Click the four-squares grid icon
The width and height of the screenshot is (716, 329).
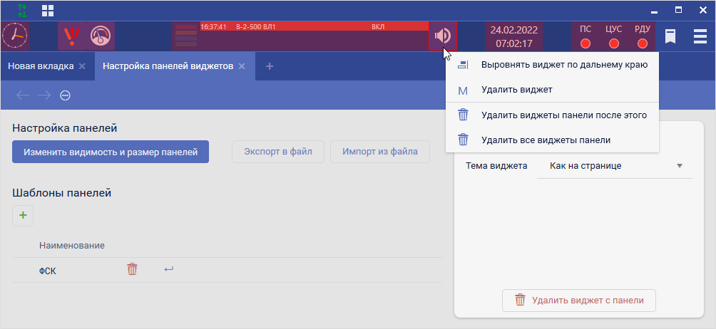coord(48,10)
